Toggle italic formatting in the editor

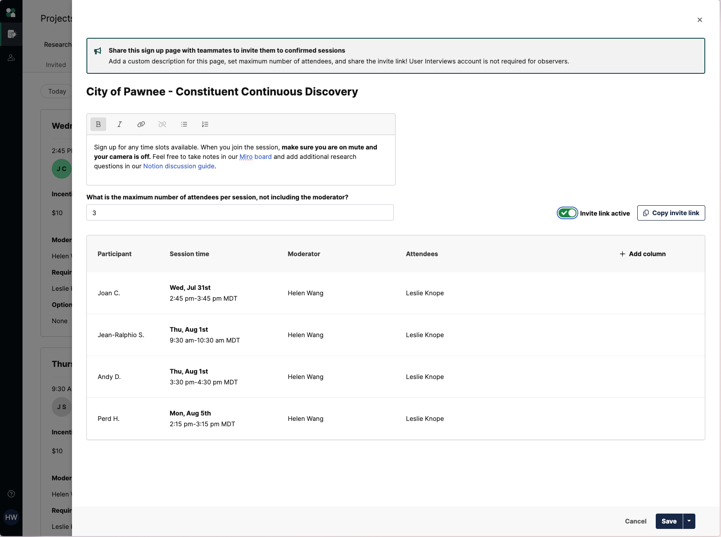tap(120, 124)
